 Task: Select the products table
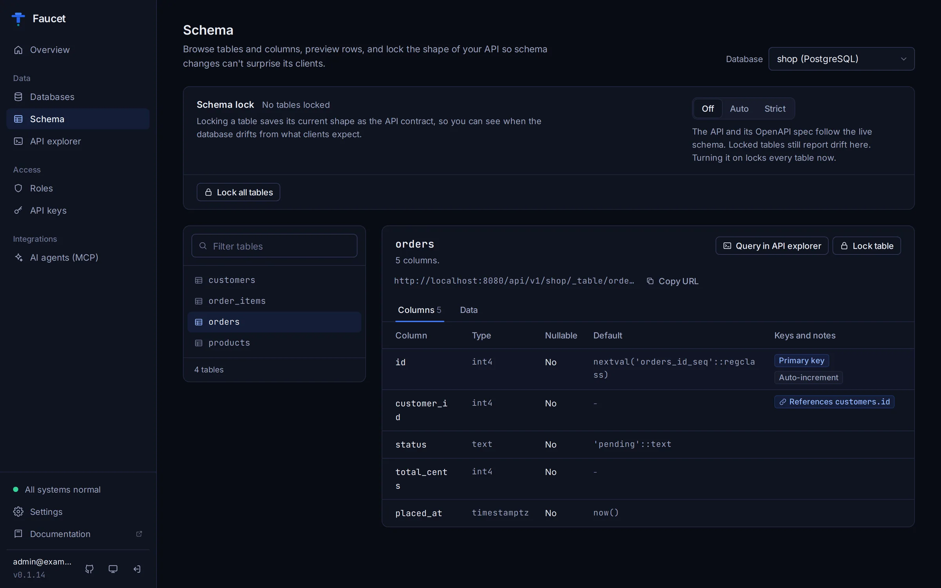tap(274, 343)
